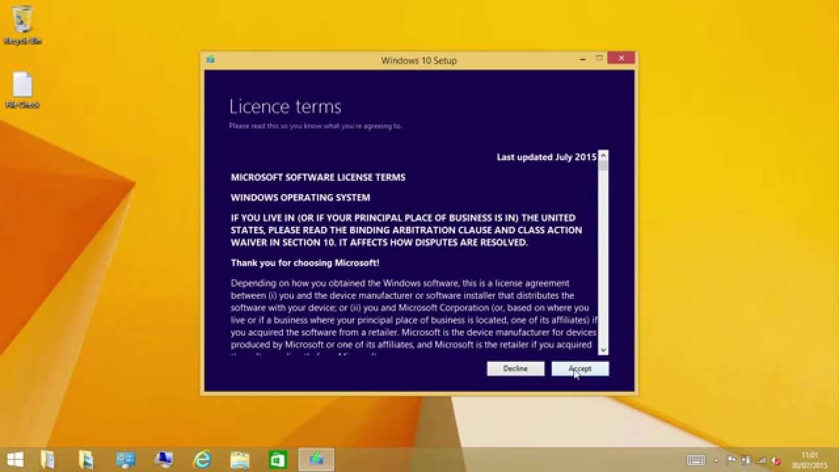Maximize the Windows 10 Setup window
This screenshot has height=472, width=839.
tap(599, 59)
